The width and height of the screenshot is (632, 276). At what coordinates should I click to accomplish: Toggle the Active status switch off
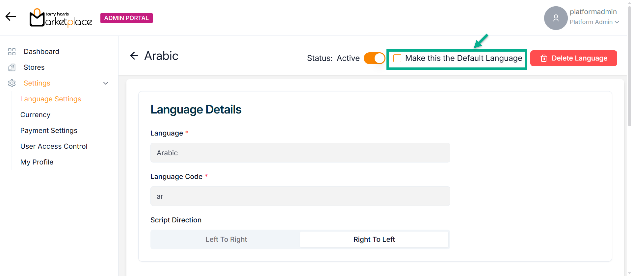click(x=374, y=58)
